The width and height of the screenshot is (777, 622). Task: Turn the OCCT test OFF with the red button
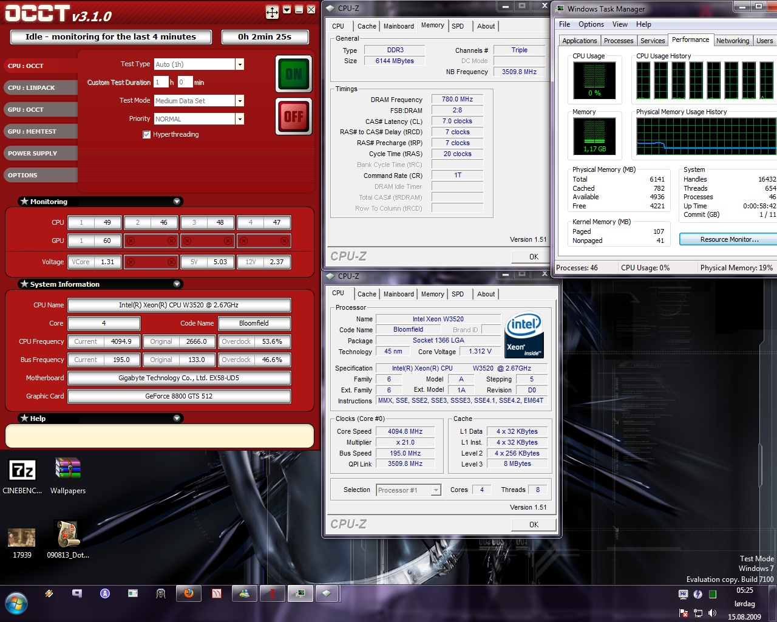(x=294, y=116)
